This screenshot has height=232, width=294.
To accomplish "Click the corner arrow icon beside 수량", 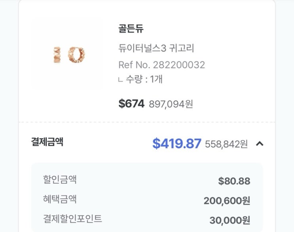I will [121, 80].
